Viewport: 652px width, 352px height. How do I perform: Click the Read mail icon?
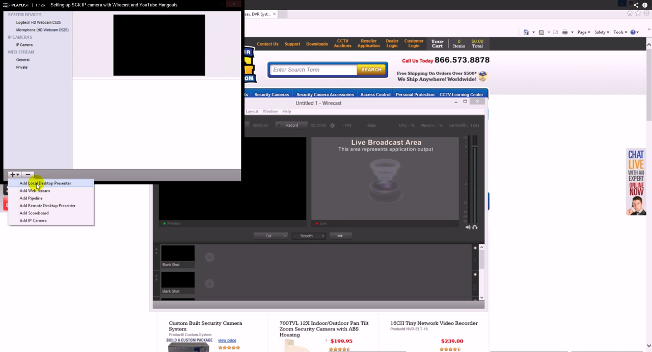point(556,32)
